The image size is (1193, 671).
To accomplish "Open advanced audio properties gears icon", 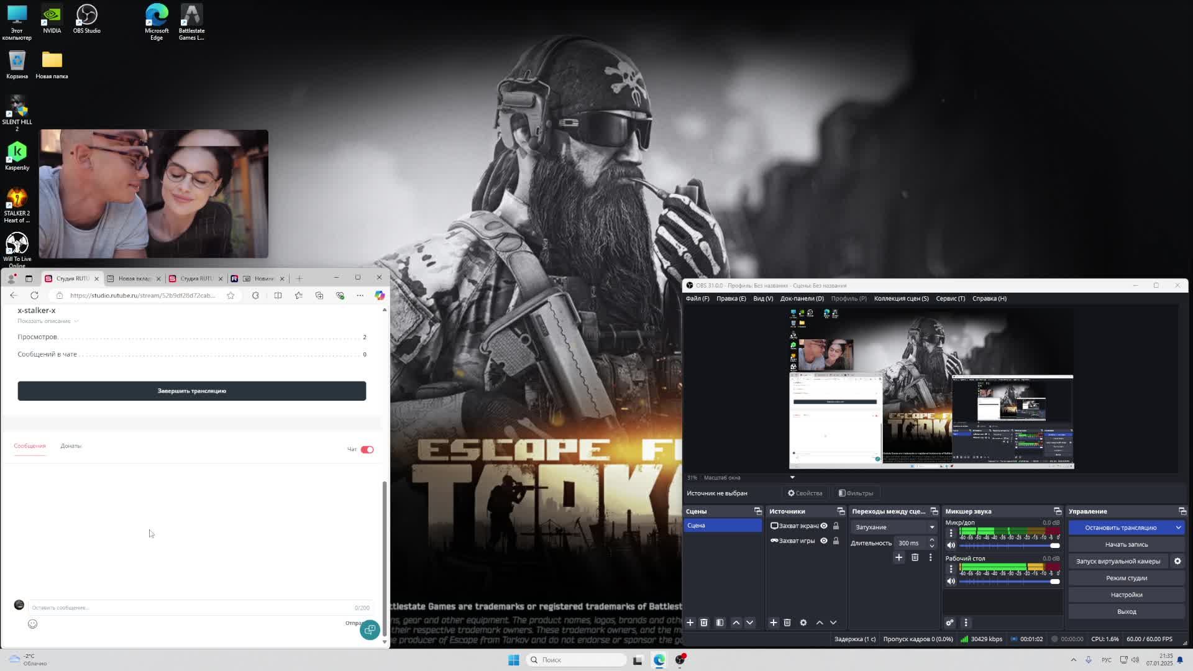I will 950,623.
